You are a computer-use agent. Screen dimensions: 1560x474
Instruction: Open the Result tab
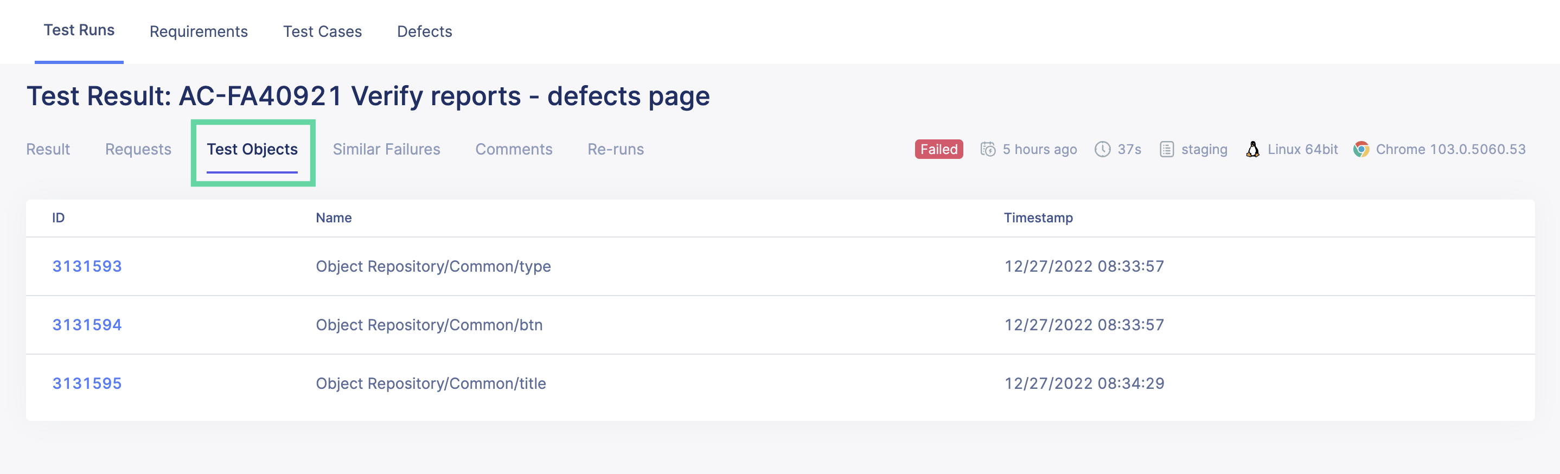coord(48,149)
